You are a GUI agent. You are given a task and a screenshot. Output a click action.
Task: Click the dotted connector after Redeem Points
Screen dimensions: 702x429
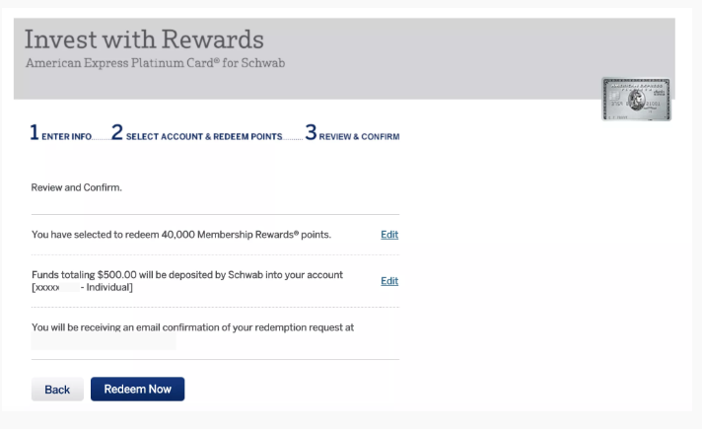[x=293, y=139]
